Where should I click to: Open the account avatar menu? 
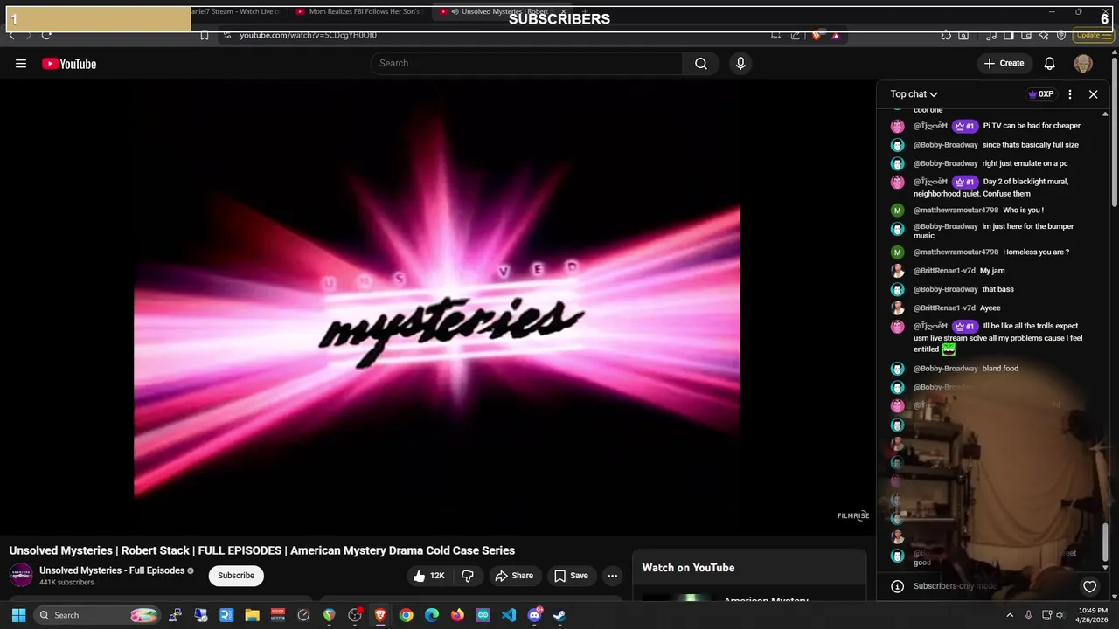[x=1083, y=64]
